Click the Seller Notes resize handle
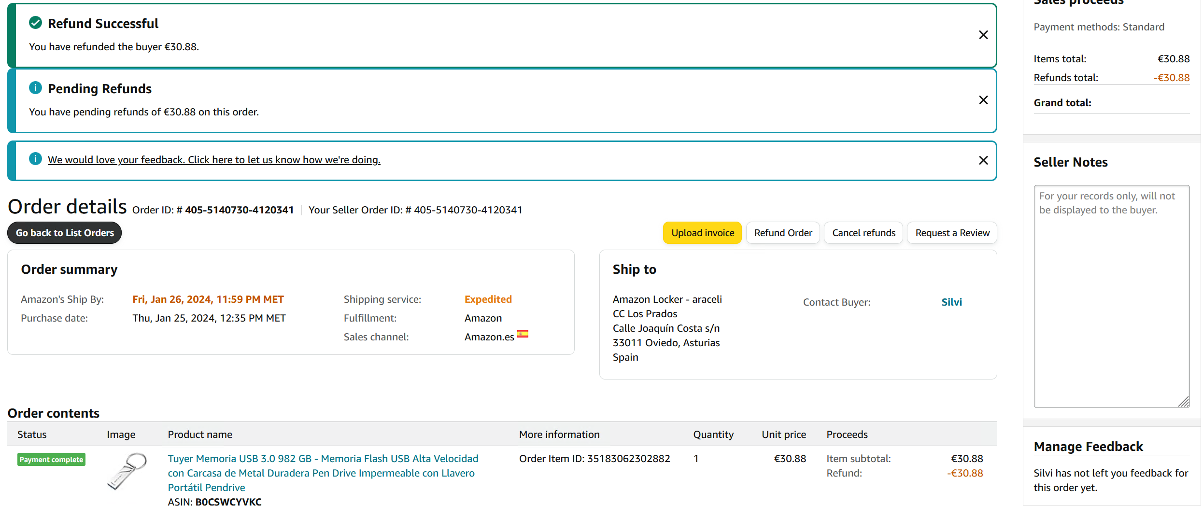Image resolution: width=1203 pixels, height=506 pixels. coord(1183,402)
